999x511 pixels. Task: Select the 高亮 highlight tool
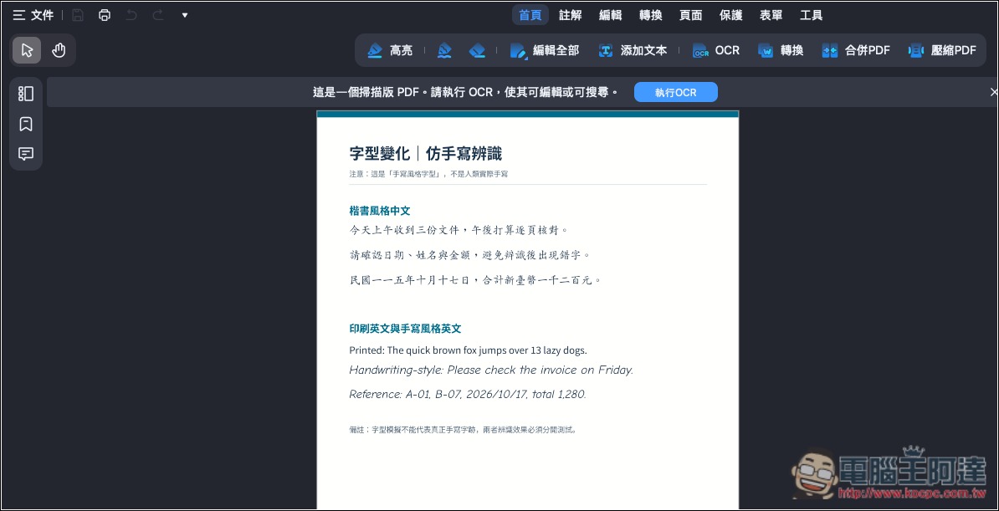pos(390,50)
